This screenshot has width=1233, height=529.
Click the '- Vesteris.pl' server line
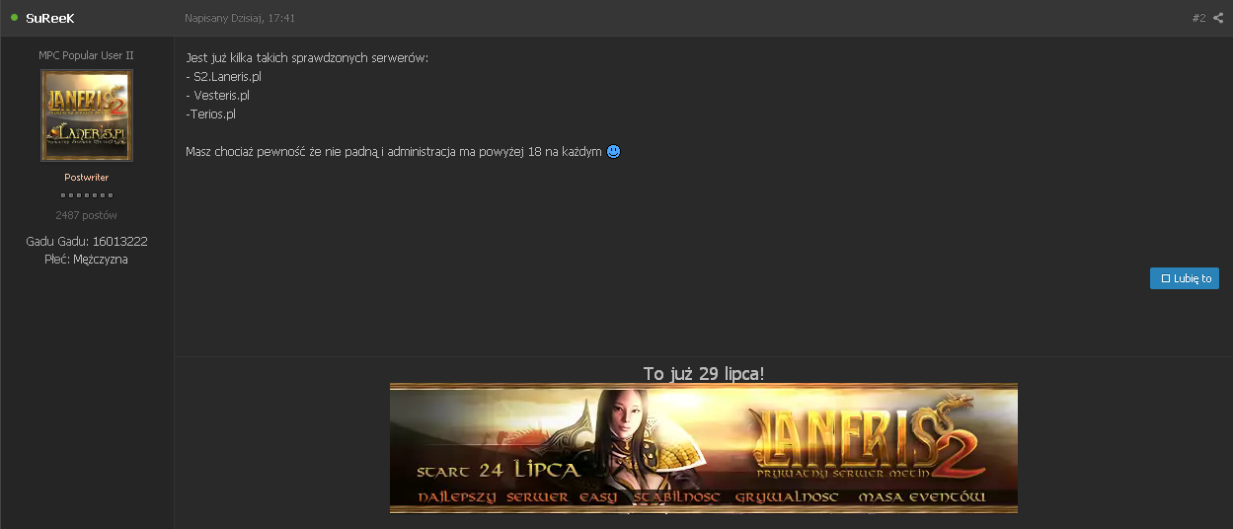tap(218, 96)
